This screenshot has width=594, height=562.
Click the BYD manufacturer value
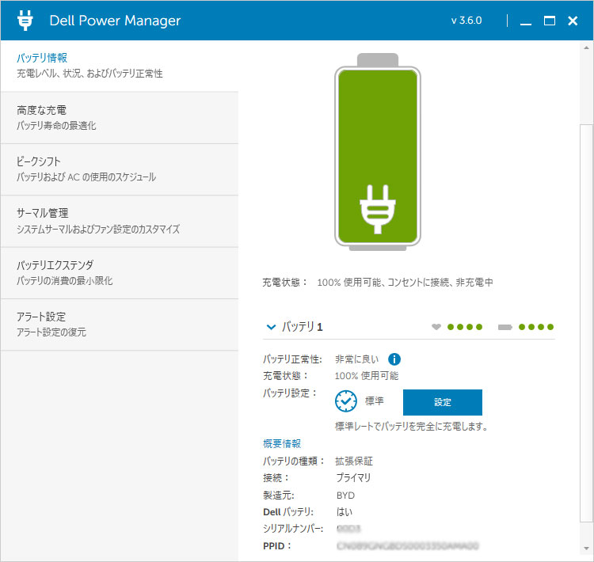point(345,496)
